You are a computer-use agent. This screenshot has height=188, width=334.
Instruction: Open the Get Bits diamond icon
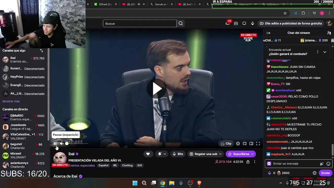(x=253, y=23)
